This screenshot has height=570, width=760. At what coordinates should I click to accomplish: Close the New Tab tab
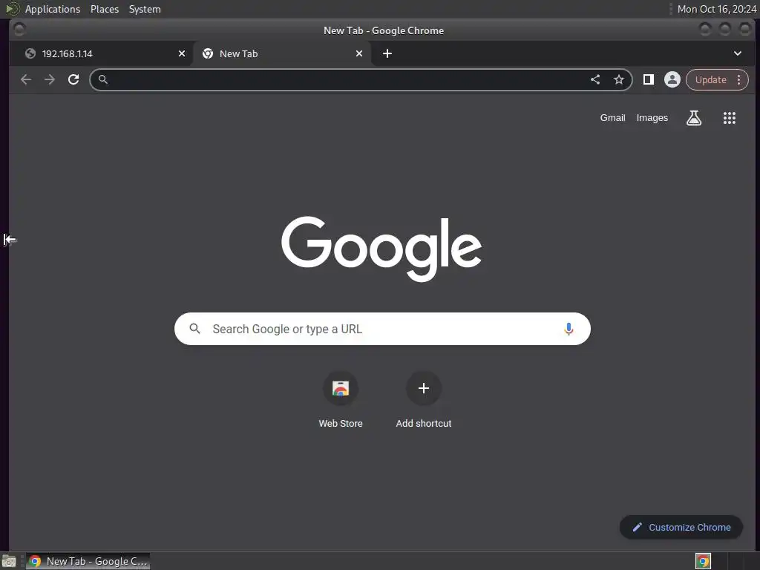pyautogui.click(x=359, y=53)
